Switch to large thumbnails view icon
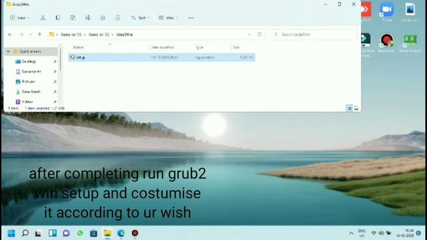Screen dimensions: 427x240 (356, 108)
